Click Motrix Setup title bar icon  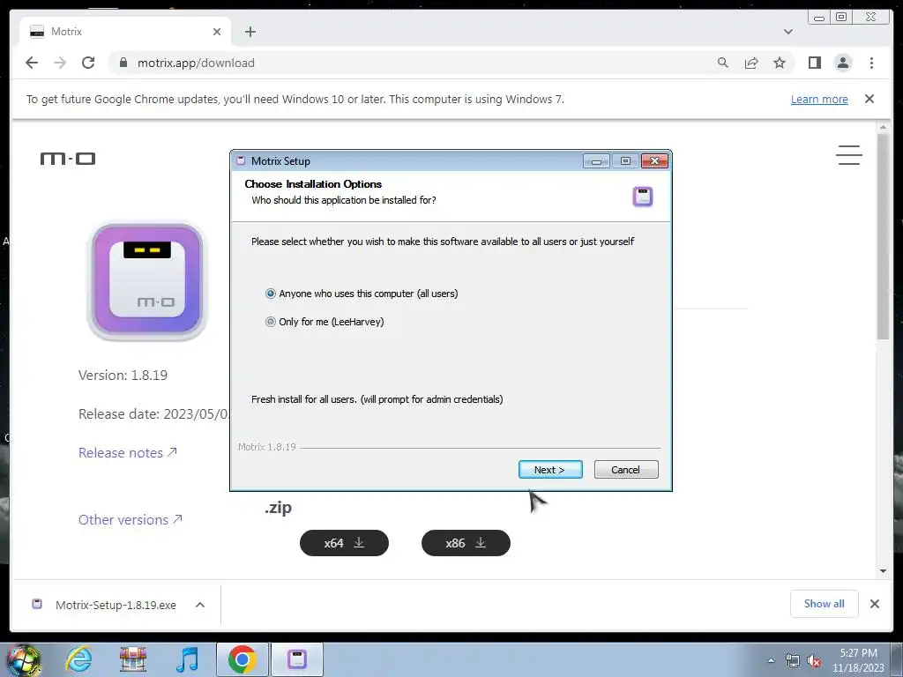241,160
